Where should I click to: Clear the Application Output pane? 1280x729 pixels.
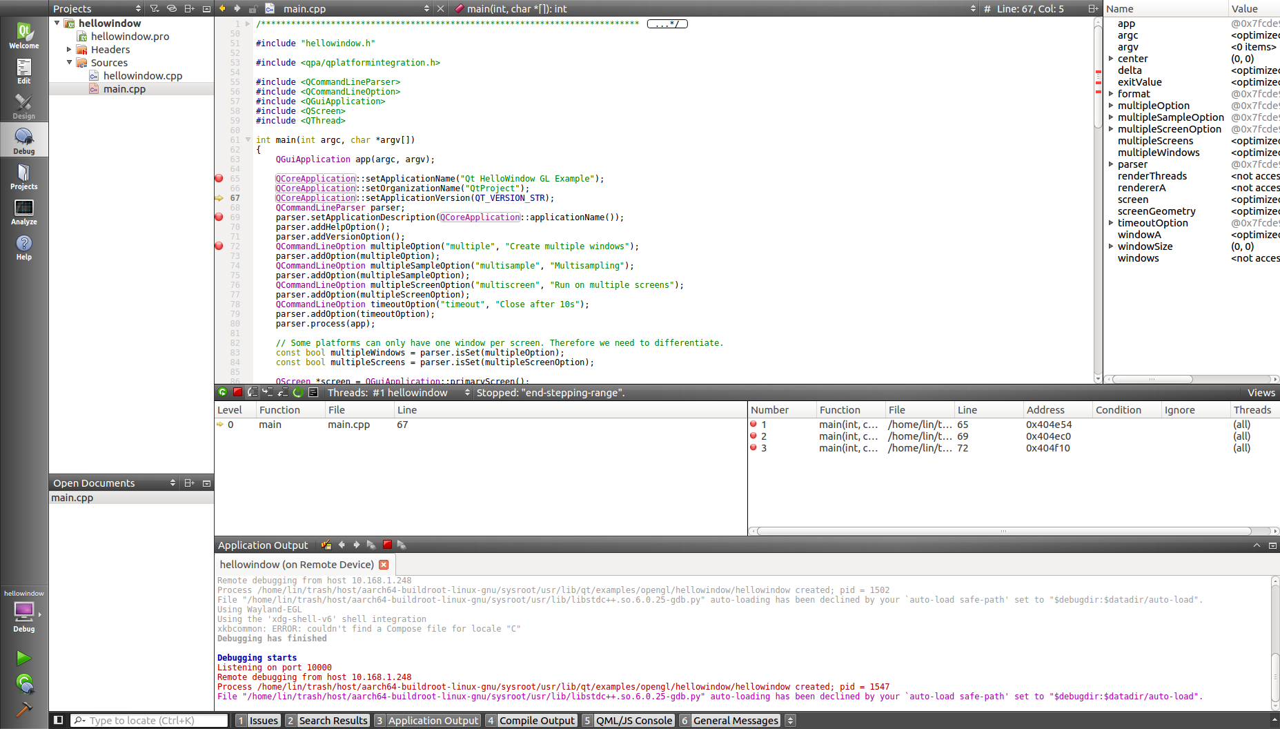click(326, 545)
